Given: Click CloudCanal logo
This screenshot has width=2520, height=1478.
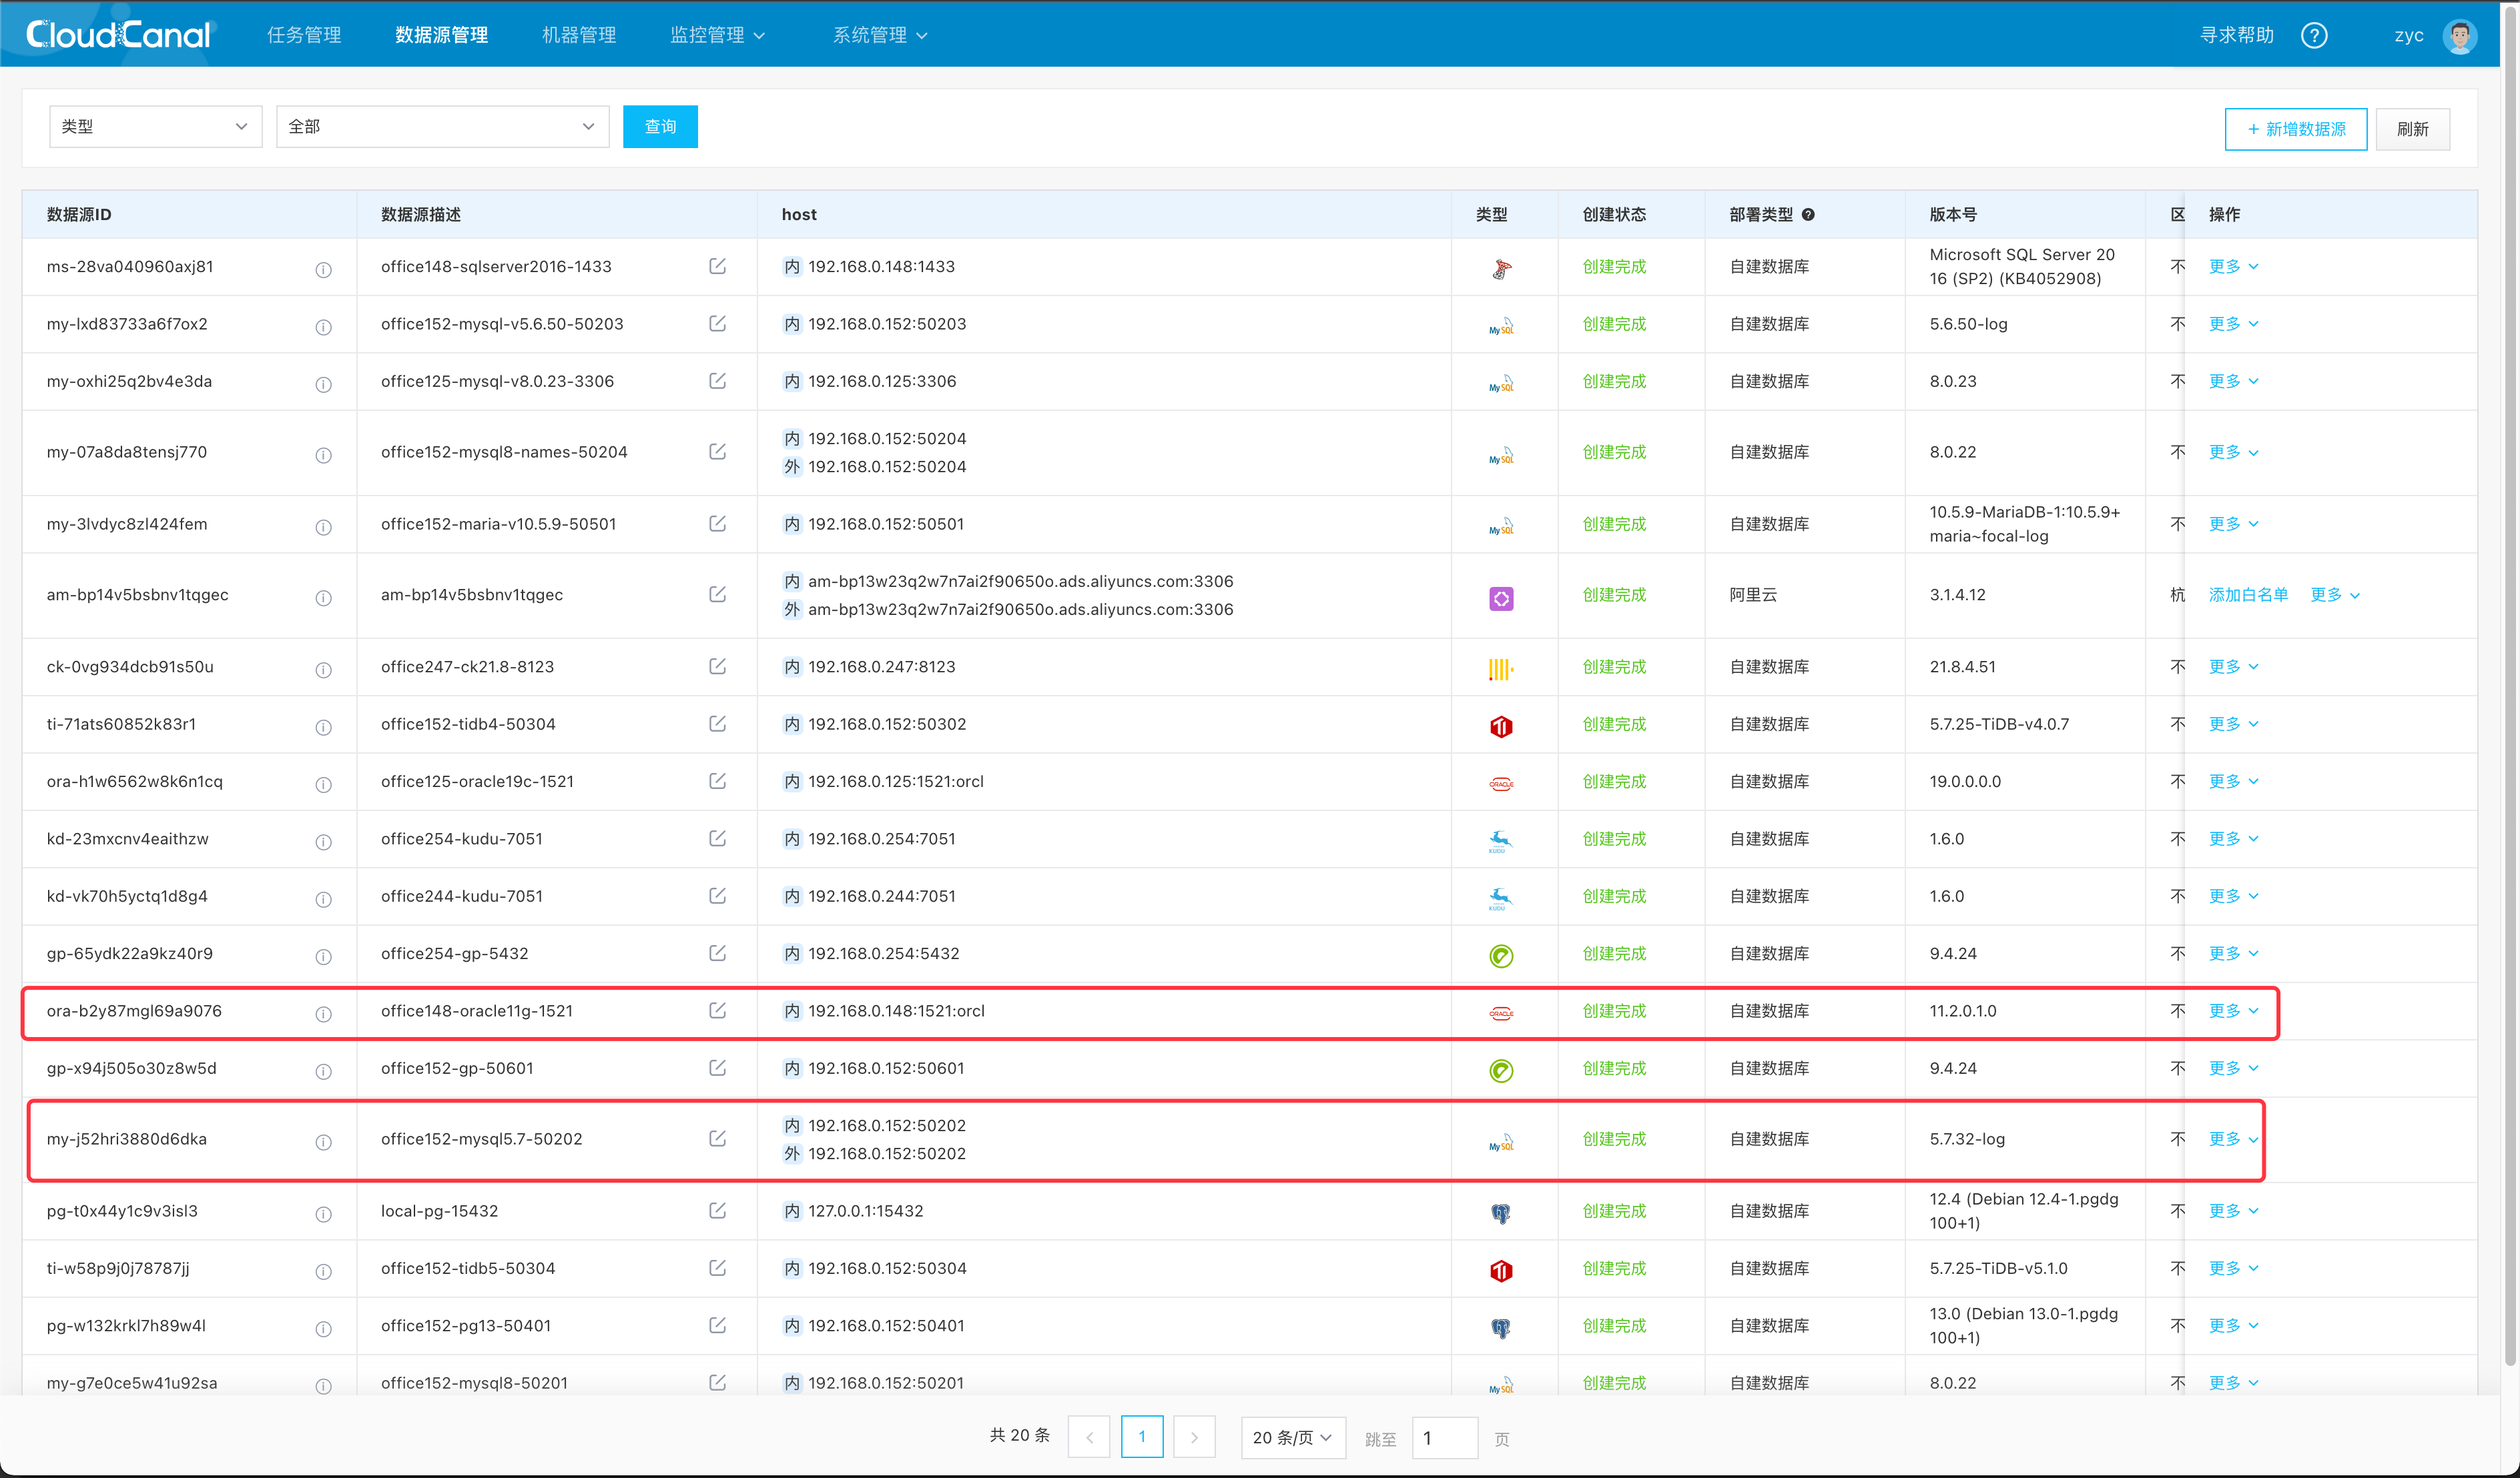Looking at the screenshot, I should click(118, 35).
